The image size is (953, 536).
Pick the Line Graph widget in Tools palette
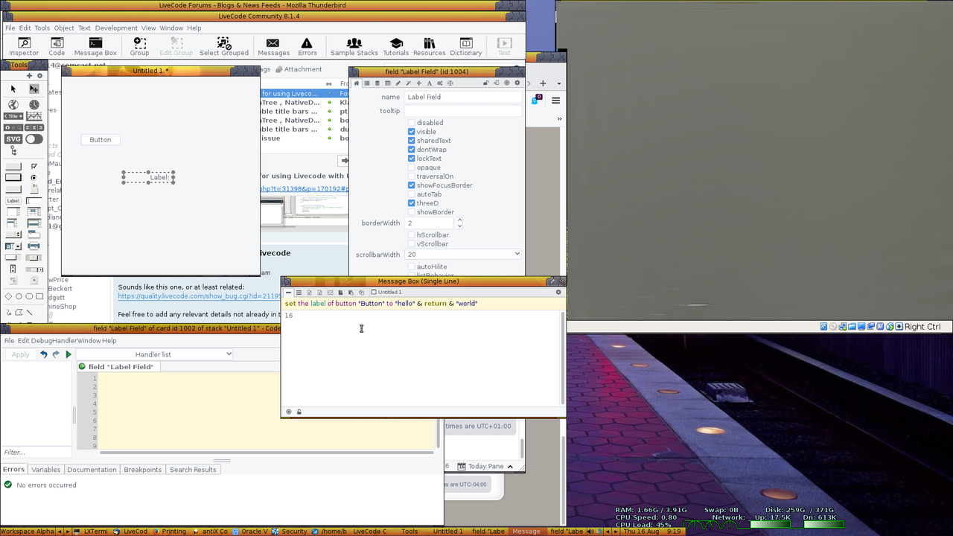coord(34,116)
